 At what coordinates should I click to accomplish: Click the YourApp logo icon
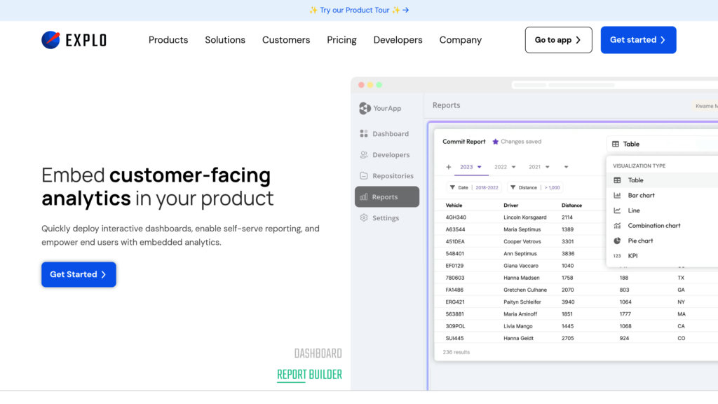point(365,108)
